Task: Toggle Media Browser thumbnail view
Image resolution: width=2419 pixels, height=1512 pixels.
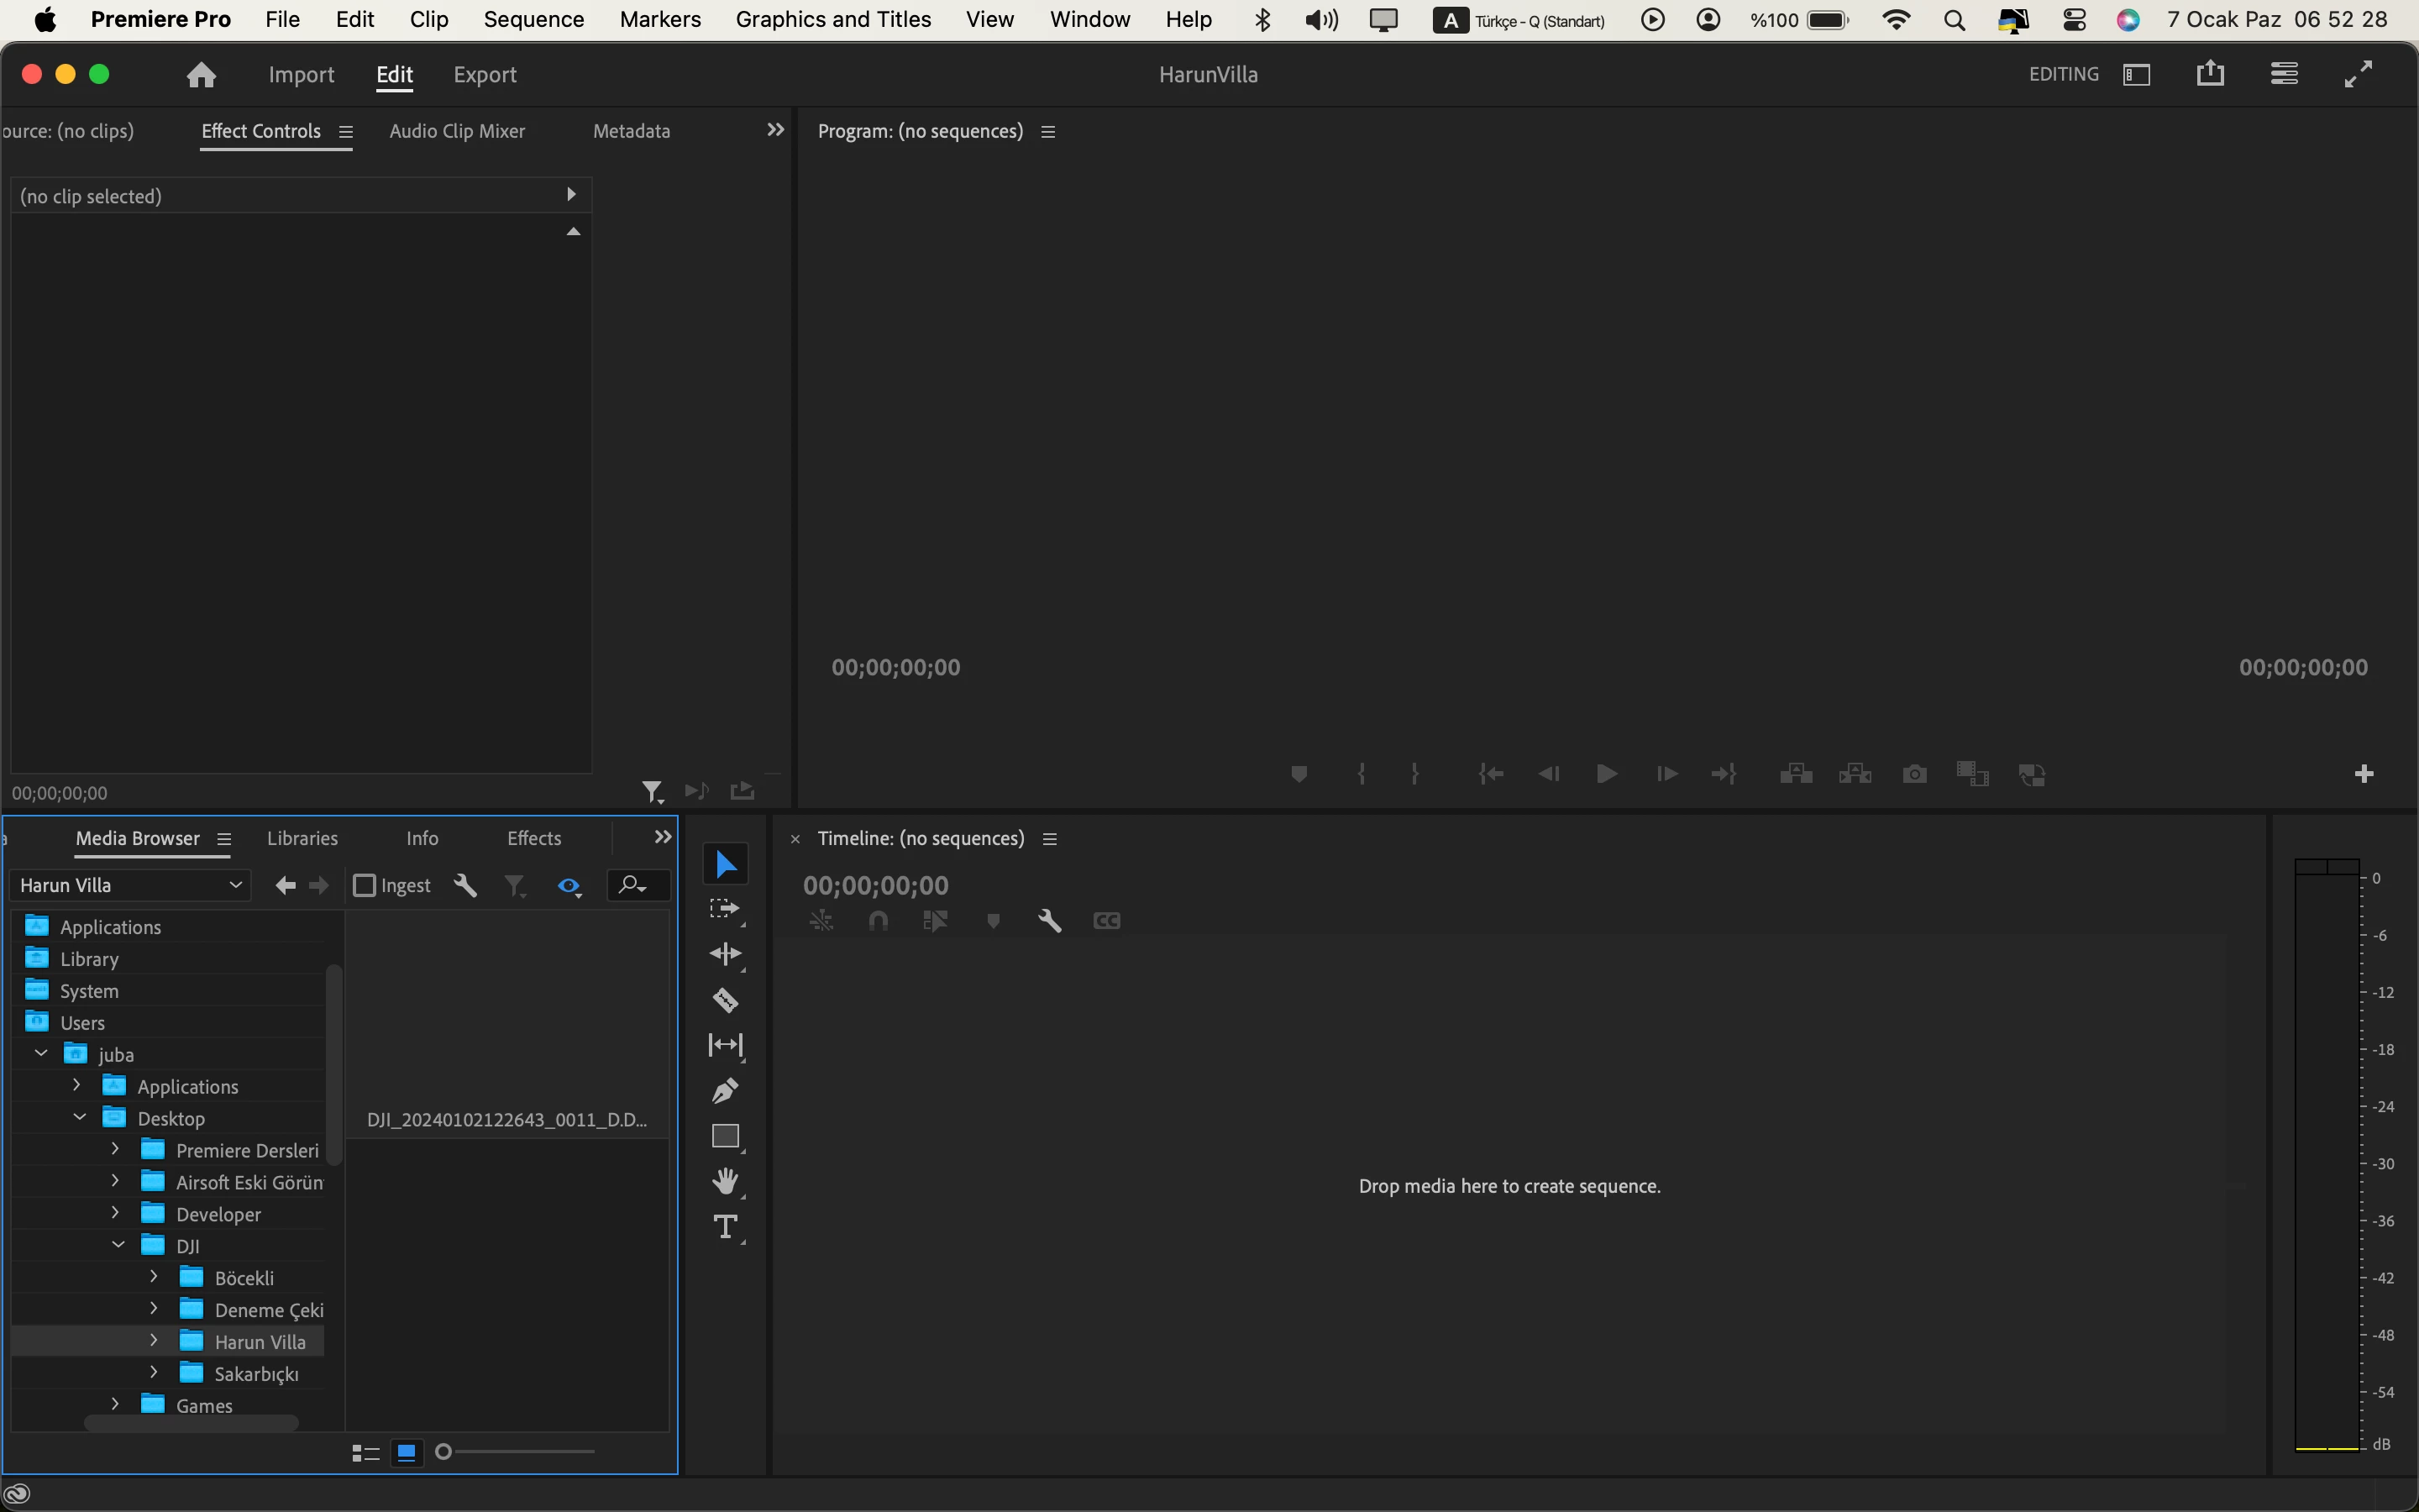Action: point(407,1451)
